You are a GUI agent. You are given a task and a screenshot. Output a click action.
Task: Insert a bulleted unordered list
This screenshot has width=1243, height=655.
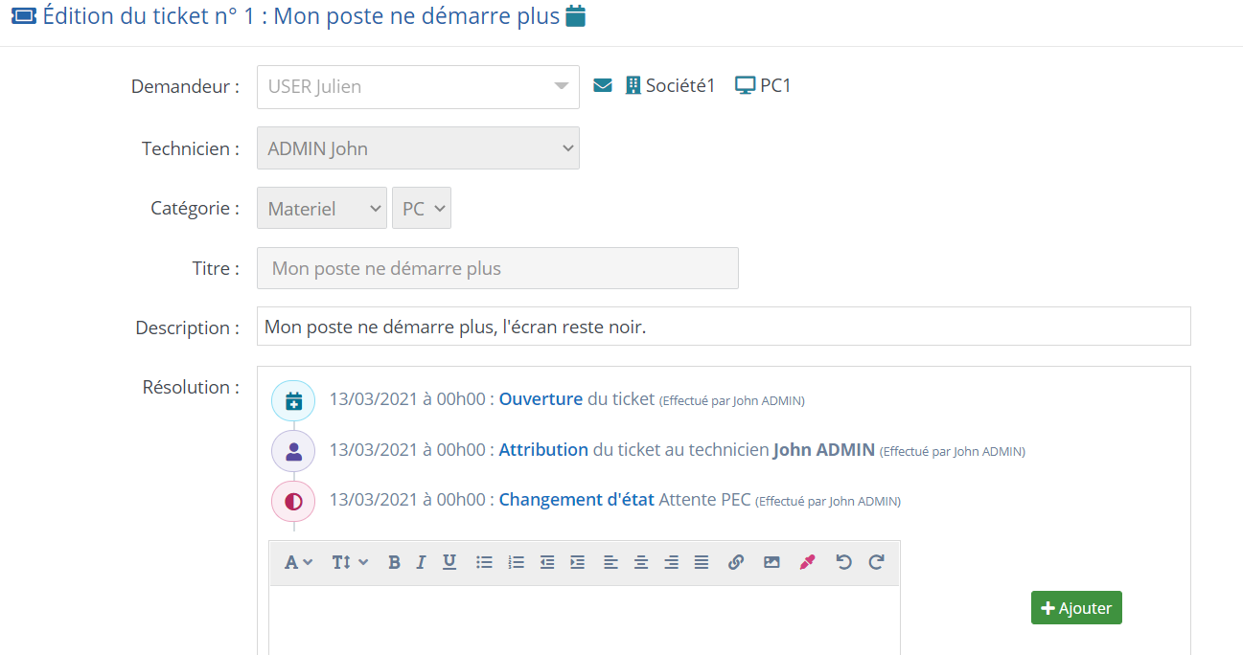pyautogui.click(x=485, y=562)
